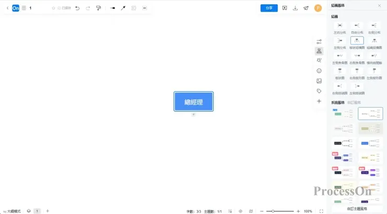The width and height of the screenshot is (387, 214).
Task: Open the ProcessOn 'On' logo home
Action: (16, 8)
